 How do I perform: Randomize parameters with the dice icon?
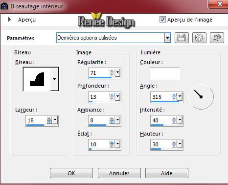coord(199,38)
